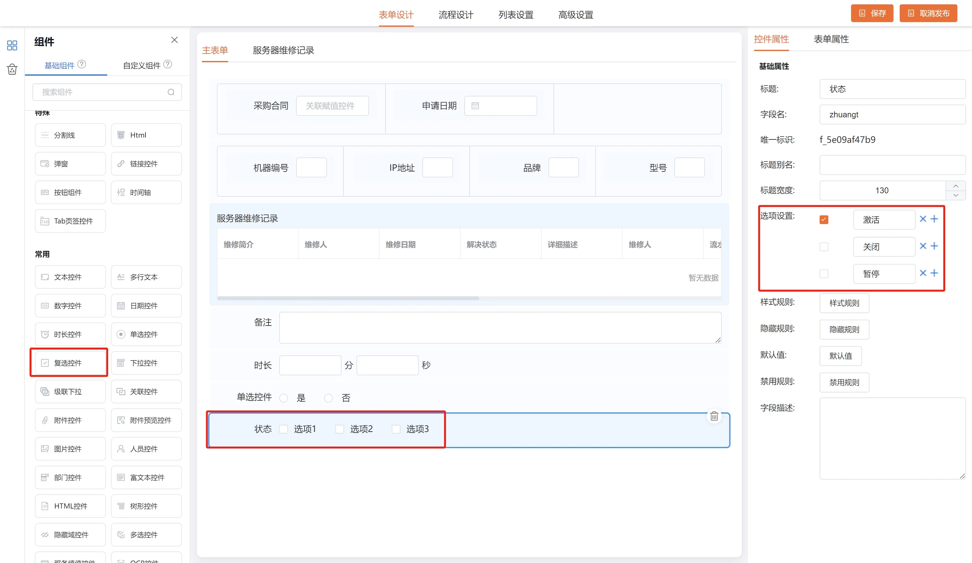The image size is (972, 563).
Task: Remove the 关闭 option with X icon
Action: [923, 246]
